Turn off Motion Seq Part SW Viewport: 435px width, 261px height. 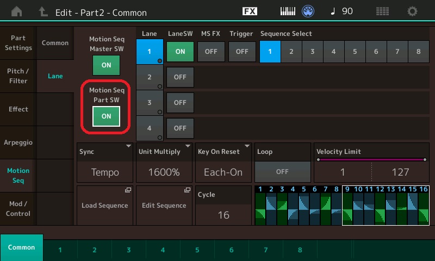point(106,116)
